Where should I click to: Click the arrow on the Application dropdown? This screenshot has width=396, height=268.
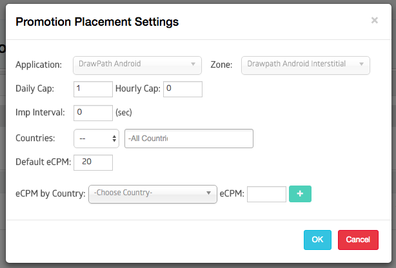click(193, 64)
